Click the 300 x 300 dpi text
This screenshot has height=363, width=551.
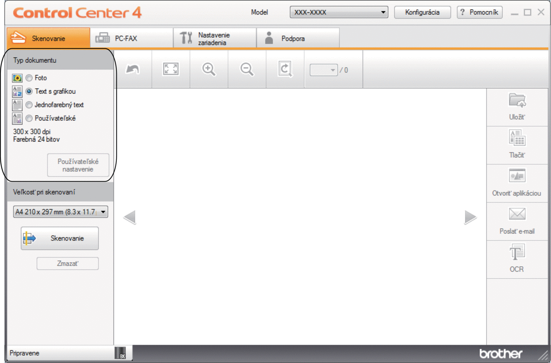point(32,132)
